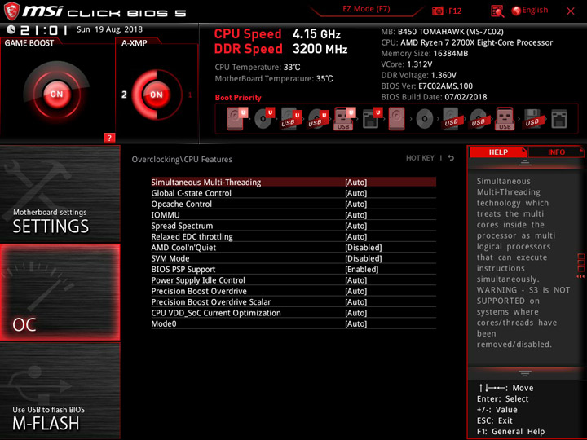
Task: Select the UEFI CD/DVD boot device icon
Action: tap(264, 119)
